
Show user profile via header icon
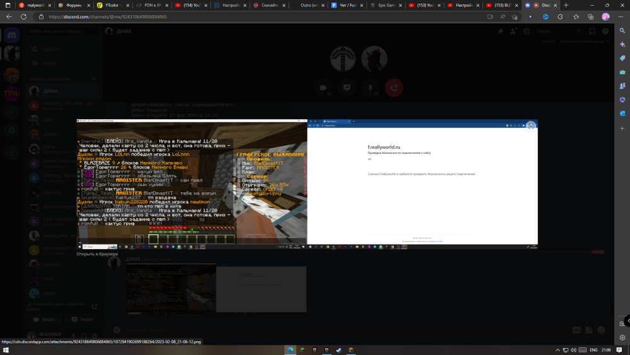pyautogui.click(x=527, y=31)
